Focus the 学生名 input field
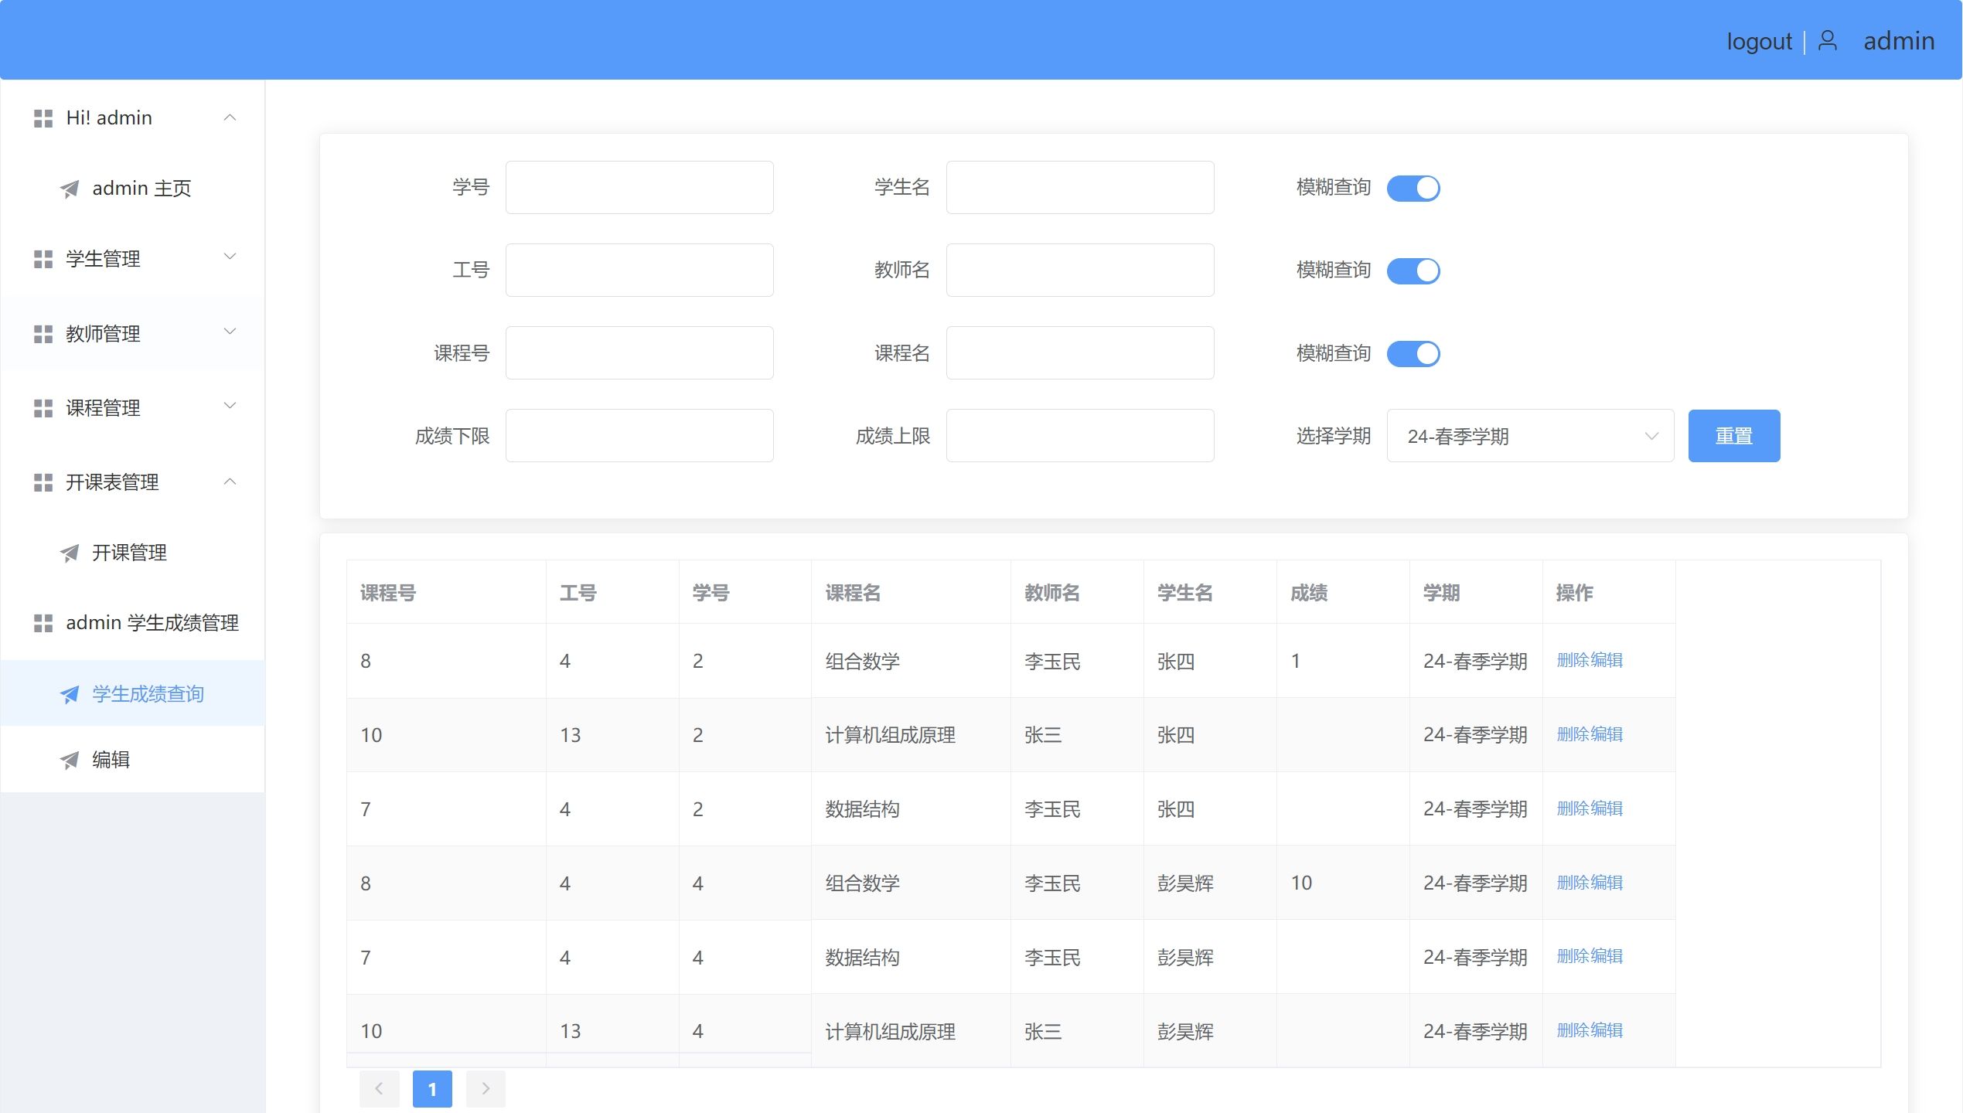This screenshot has height=1113, width=1963. tap(1080, 187)
